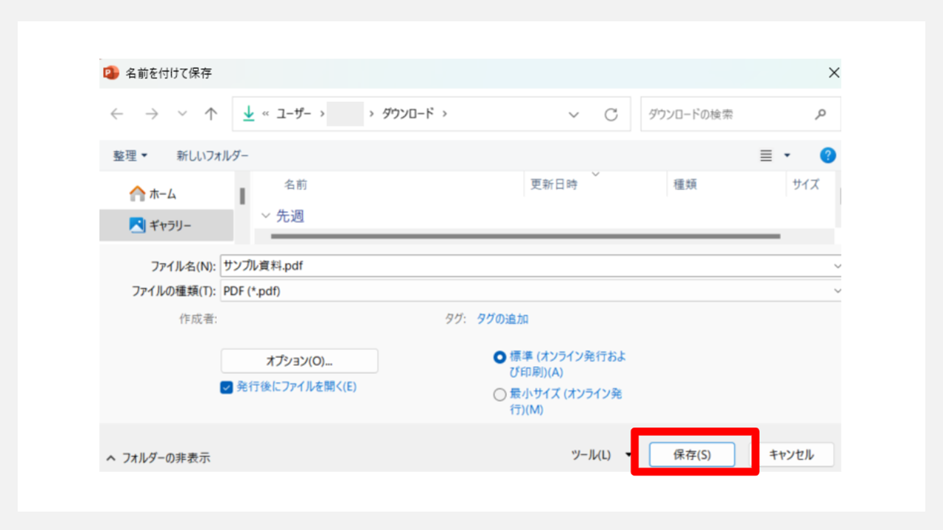
Task: Select 標準 (オンライン発行および印刷) radio
Action: 500,357
